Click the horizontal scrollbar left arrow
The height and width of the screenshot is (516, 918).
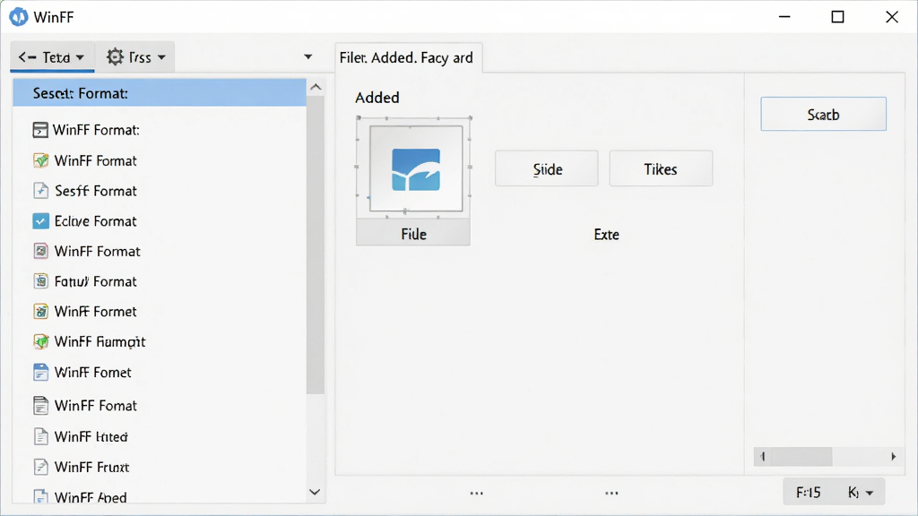763,456
